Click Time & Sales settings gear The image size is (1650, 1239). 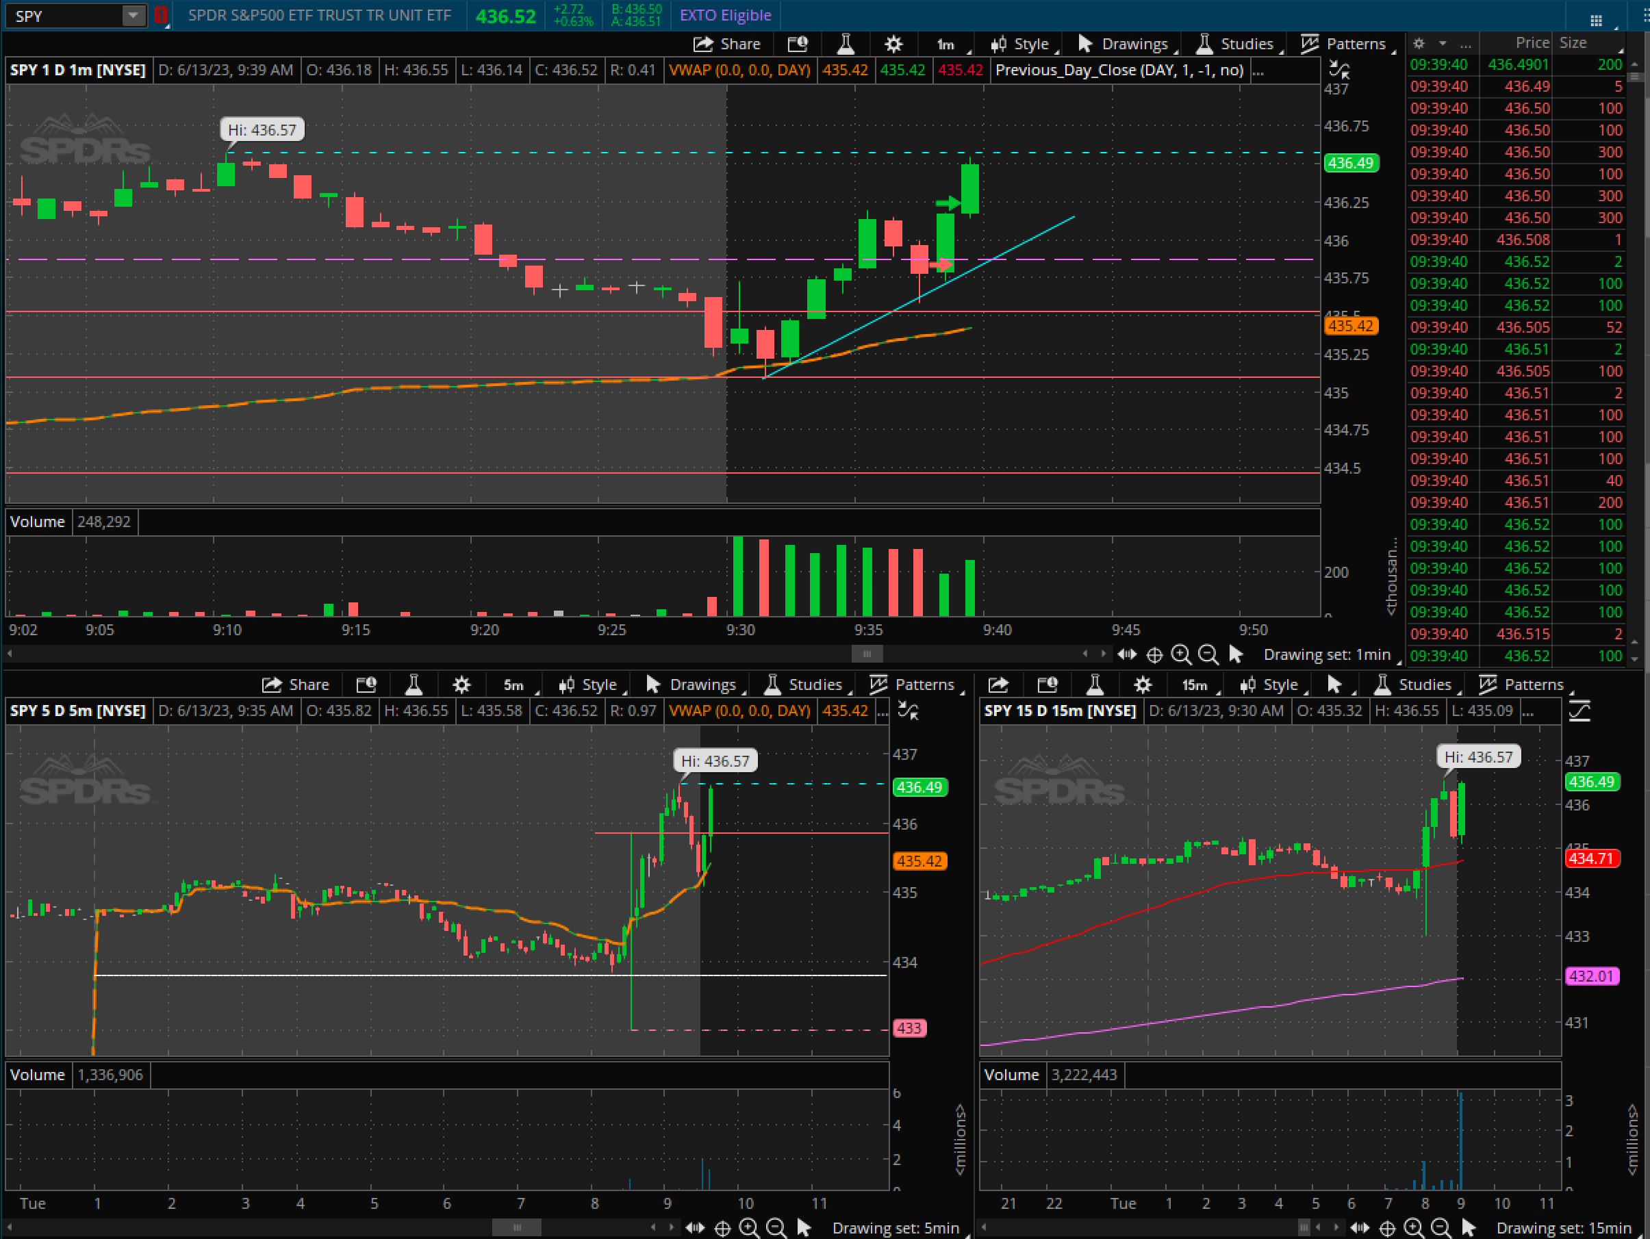coord(1419,43)
